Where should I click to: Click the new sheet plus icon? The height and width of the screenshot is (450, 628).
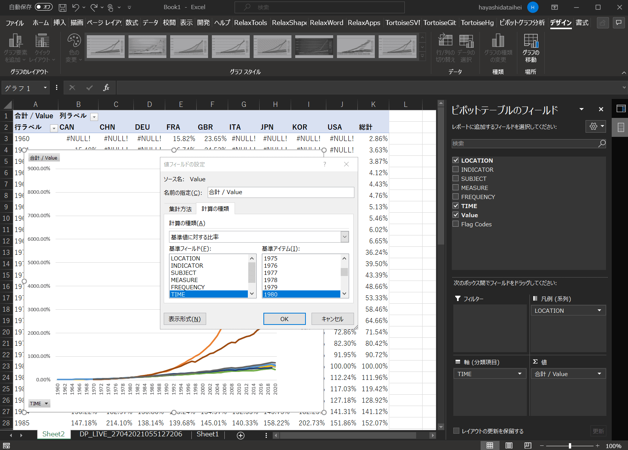pyautogui.click(x=241, y=435)
